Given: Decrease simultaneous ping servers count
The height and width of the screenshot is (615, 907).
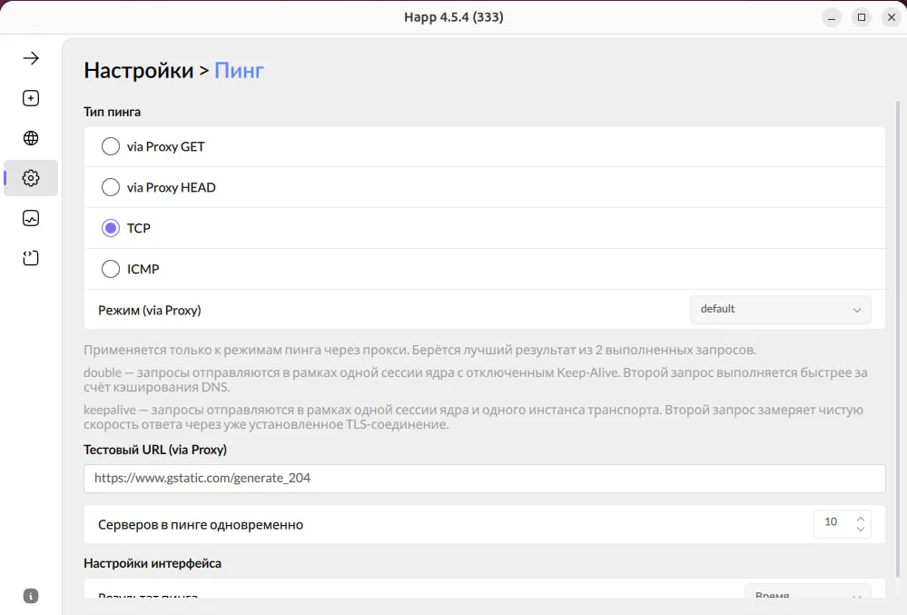Looking at the screenshot, I should coord(860,529).
